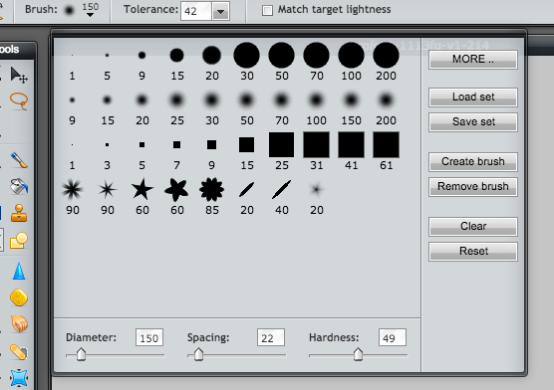The width and height of the screenshot is (554, 390).
Task: Pick the five-point star 60 brush
Action: pos(142,190)
